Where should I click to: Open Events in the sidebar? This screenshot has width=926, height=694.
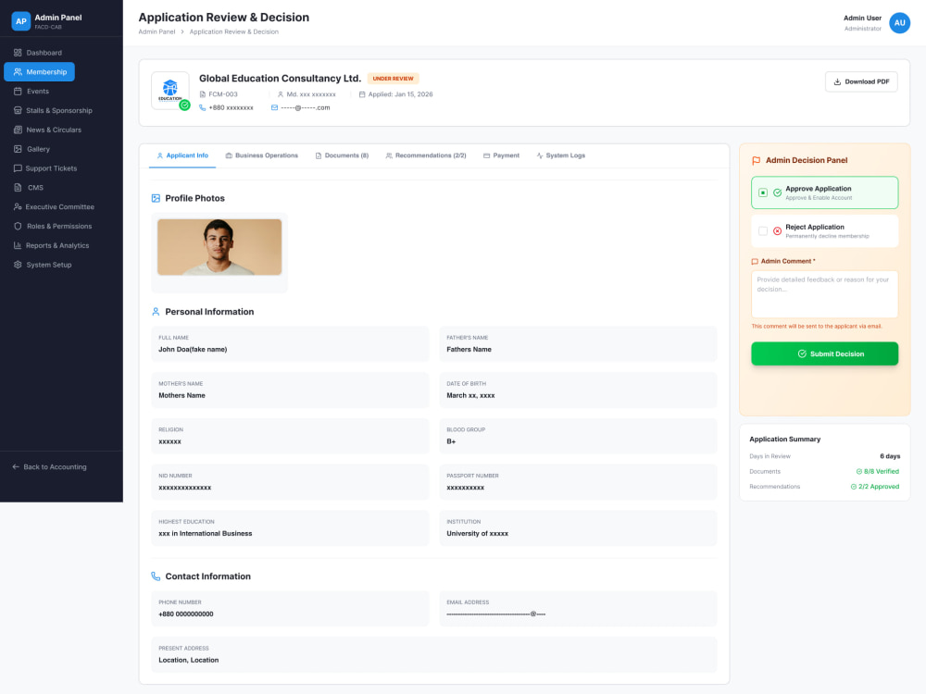click(x=38, y=92)
